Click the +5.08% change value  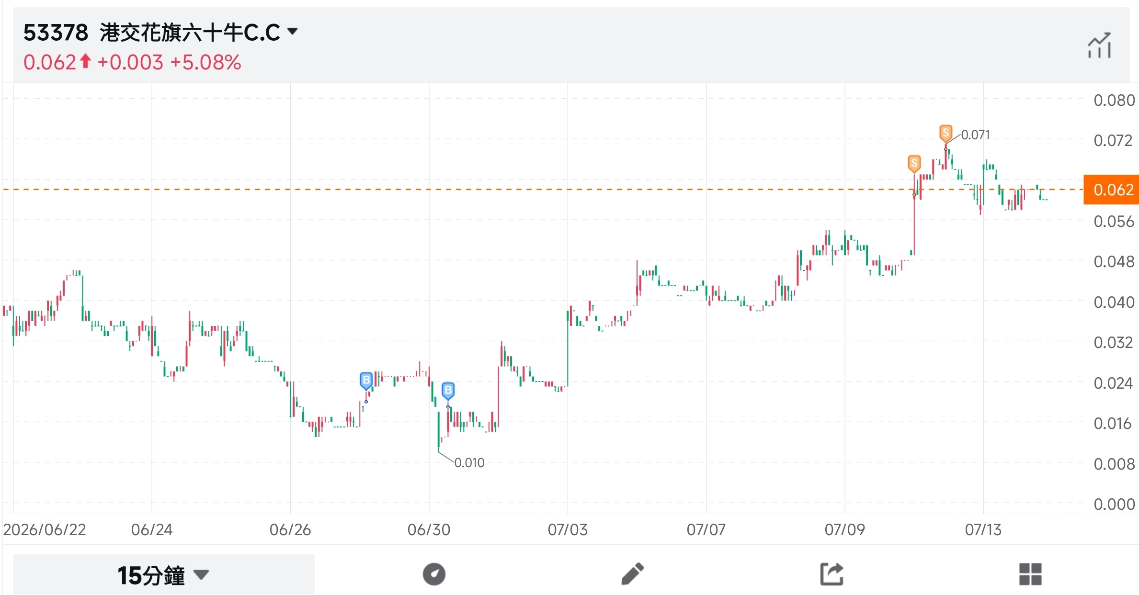[205, 63]
